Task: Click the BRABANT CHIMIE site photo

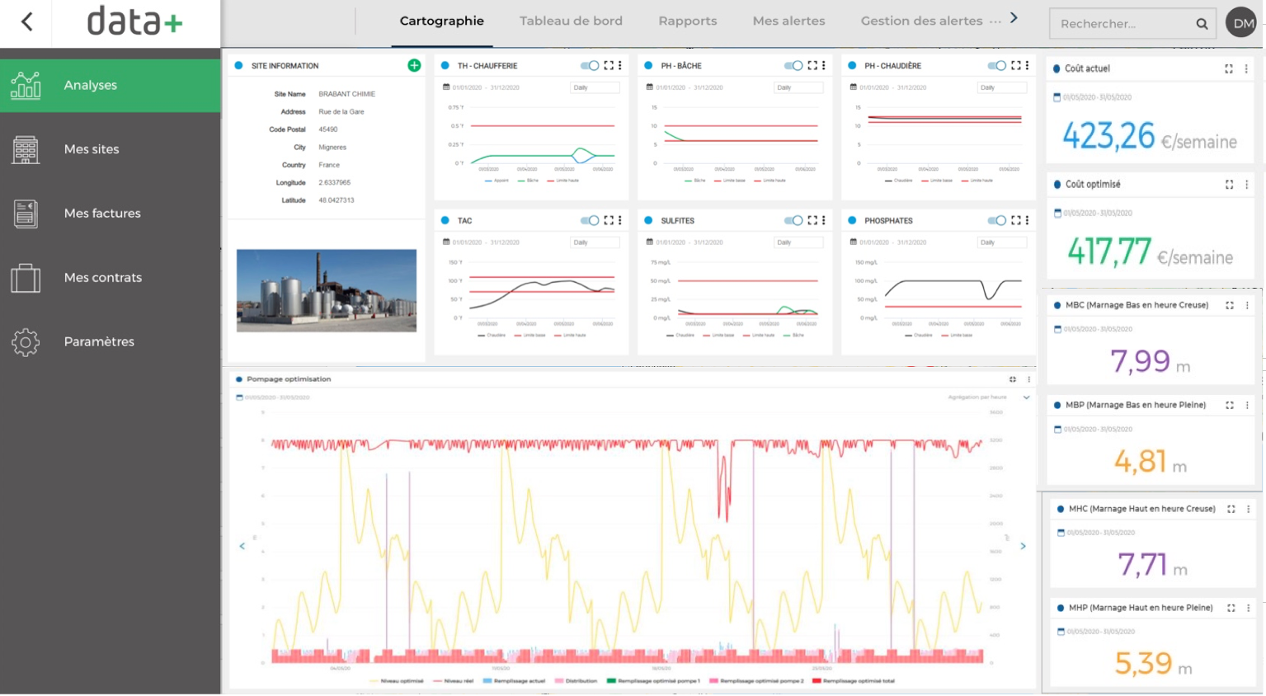Action: coord(327,291)
